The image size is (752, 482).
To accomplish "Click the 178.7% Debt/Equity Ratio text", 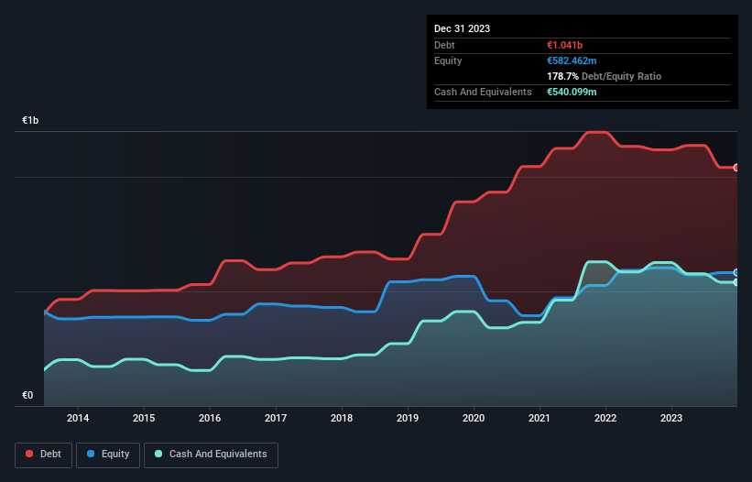I will pyautogui.click(x=604, y=76).
